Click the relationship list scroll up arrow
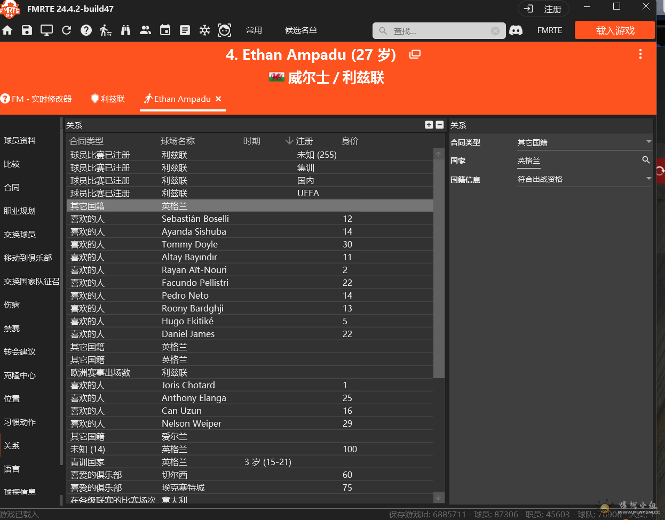Image resolution: width=665 pixels, height=520 pixels. pyautogui.click(x=438, y=154)
